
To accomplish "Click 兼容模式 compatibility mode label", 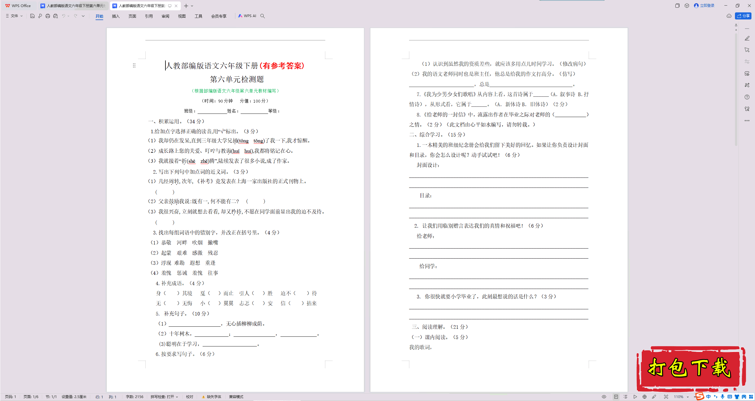I will click(x=236, y=397).
